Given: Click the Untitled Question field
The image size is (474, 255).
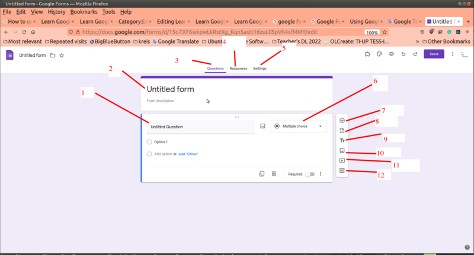Looking at the screenshot, I should click(201, 127).
